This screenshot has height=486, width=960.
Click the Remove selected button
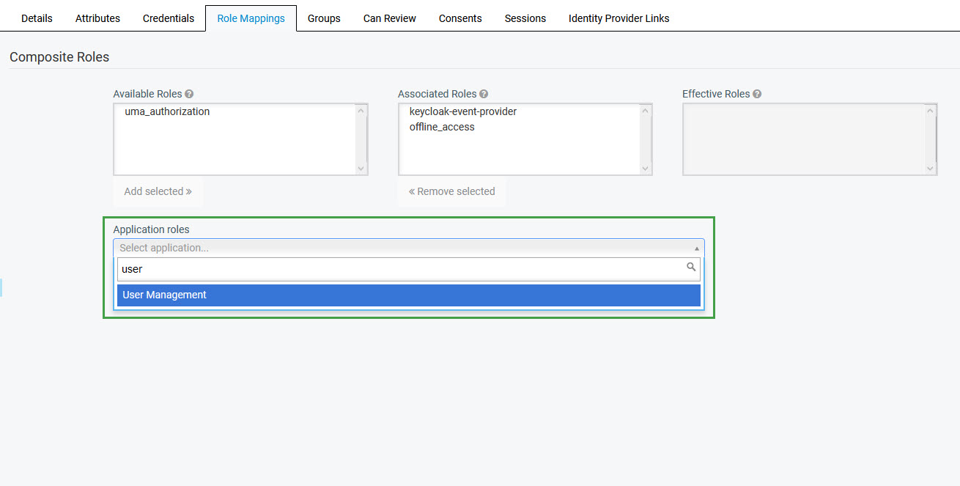tap(451, 191)
